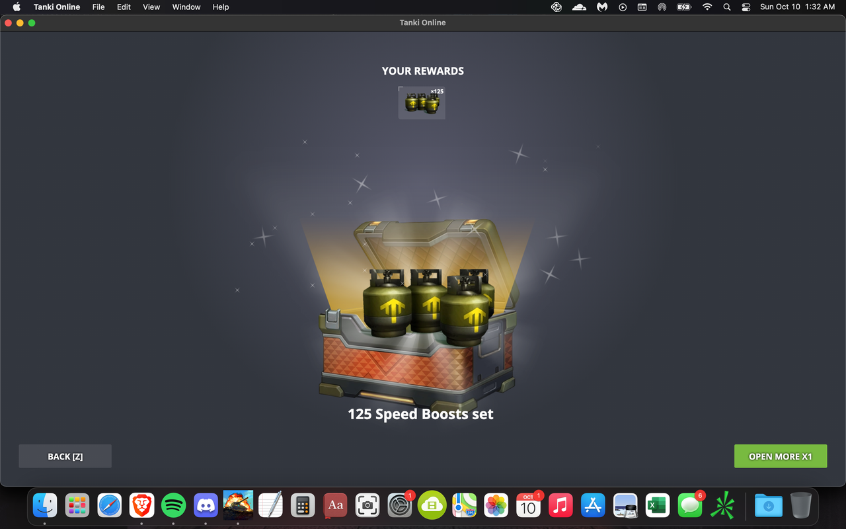Open the Apple menu
This screenshot has height=529, width=846.
[x=17, y=7]
